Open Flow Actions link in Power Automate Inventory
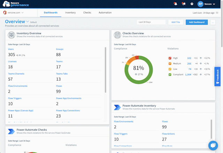The image size is (223, 153). pyautogui.click(x=168, y=134)
